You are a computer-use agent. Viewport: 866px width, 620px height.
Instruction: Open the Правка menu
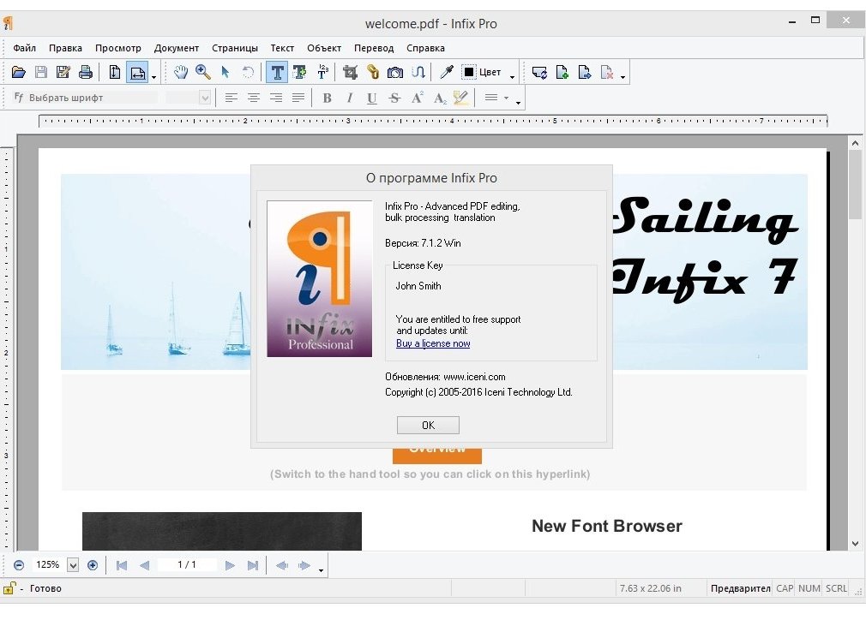point(65,48)
